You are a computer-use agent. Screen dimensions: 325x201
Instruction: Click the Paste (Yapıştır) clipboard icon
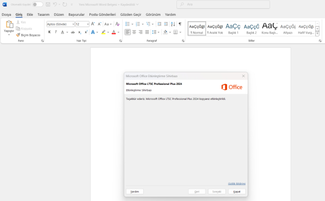[9, 24]
